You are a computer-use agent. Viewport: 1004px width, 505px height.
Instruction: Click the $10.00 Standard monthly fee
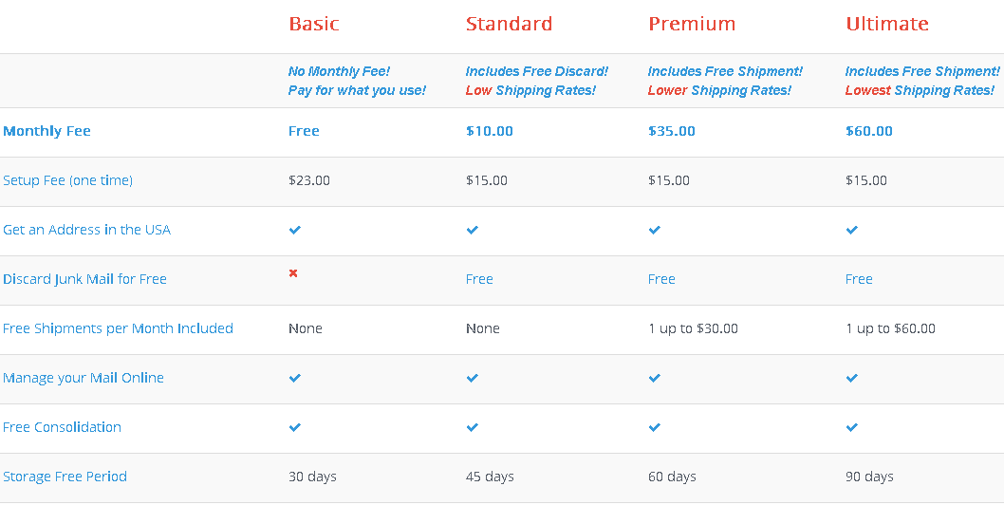coord(490,131)
